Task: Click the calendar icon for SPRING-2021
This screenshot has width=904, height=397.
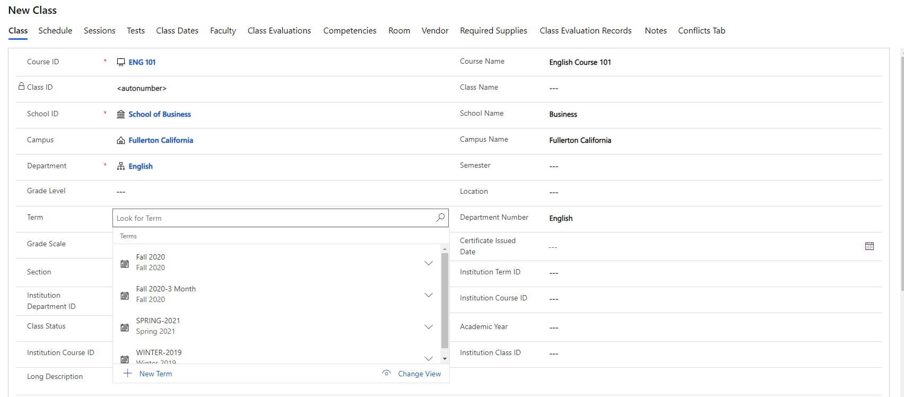Action: click(x=125, y=327)
